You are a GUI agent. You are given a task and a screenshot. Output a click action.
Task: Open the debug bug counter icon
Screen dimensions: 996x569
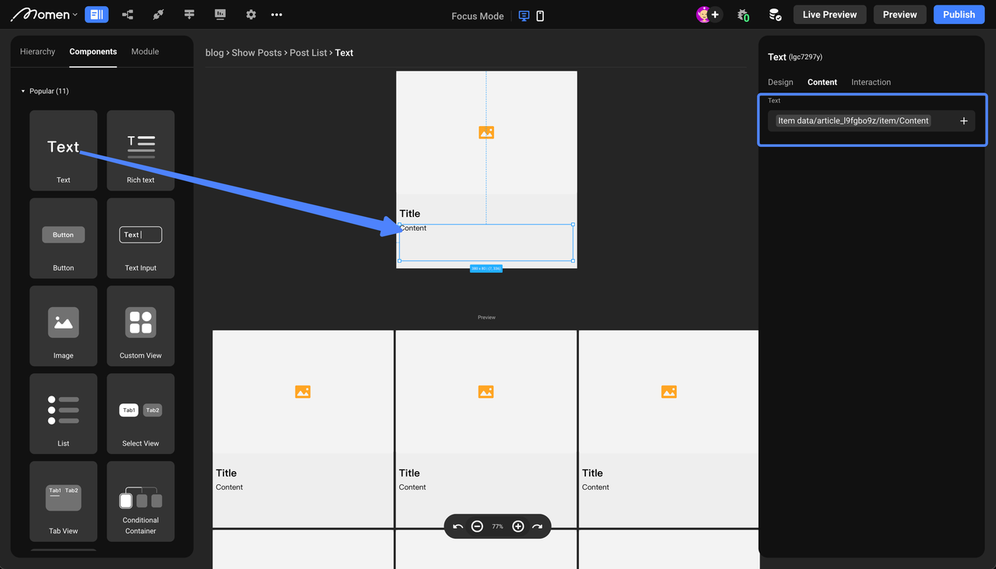pos(743,15)
